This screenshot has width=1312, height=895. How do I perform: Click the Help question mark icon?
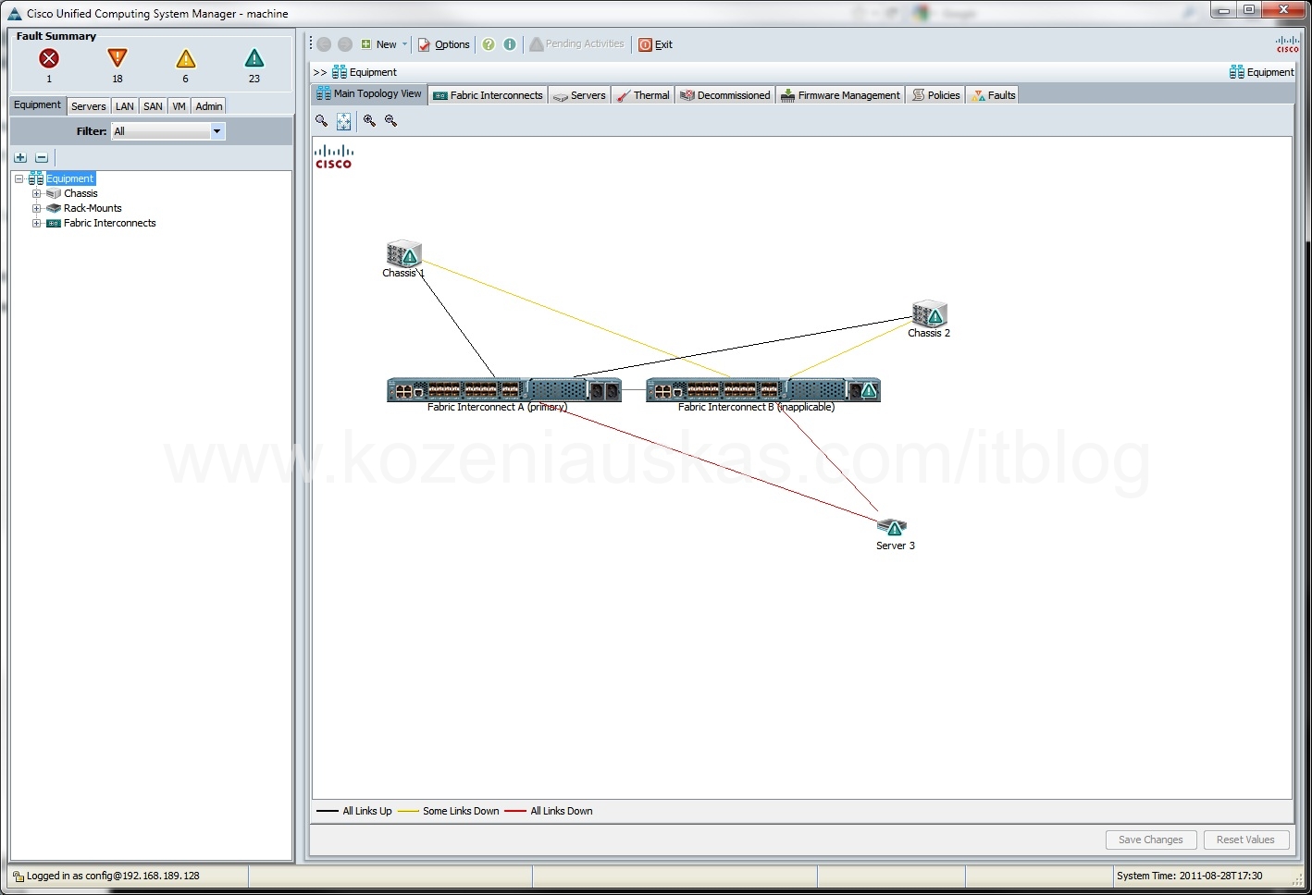pyautogui.click(x=489, y=44)
